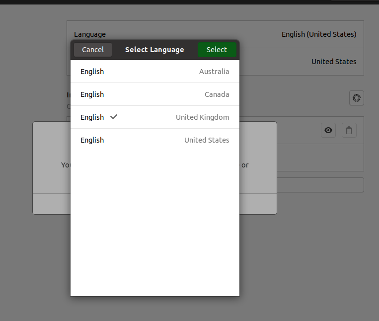Pick the checked English United Kingdom row
Viewport: 379px width, 321px height.
tap(155, 117)
